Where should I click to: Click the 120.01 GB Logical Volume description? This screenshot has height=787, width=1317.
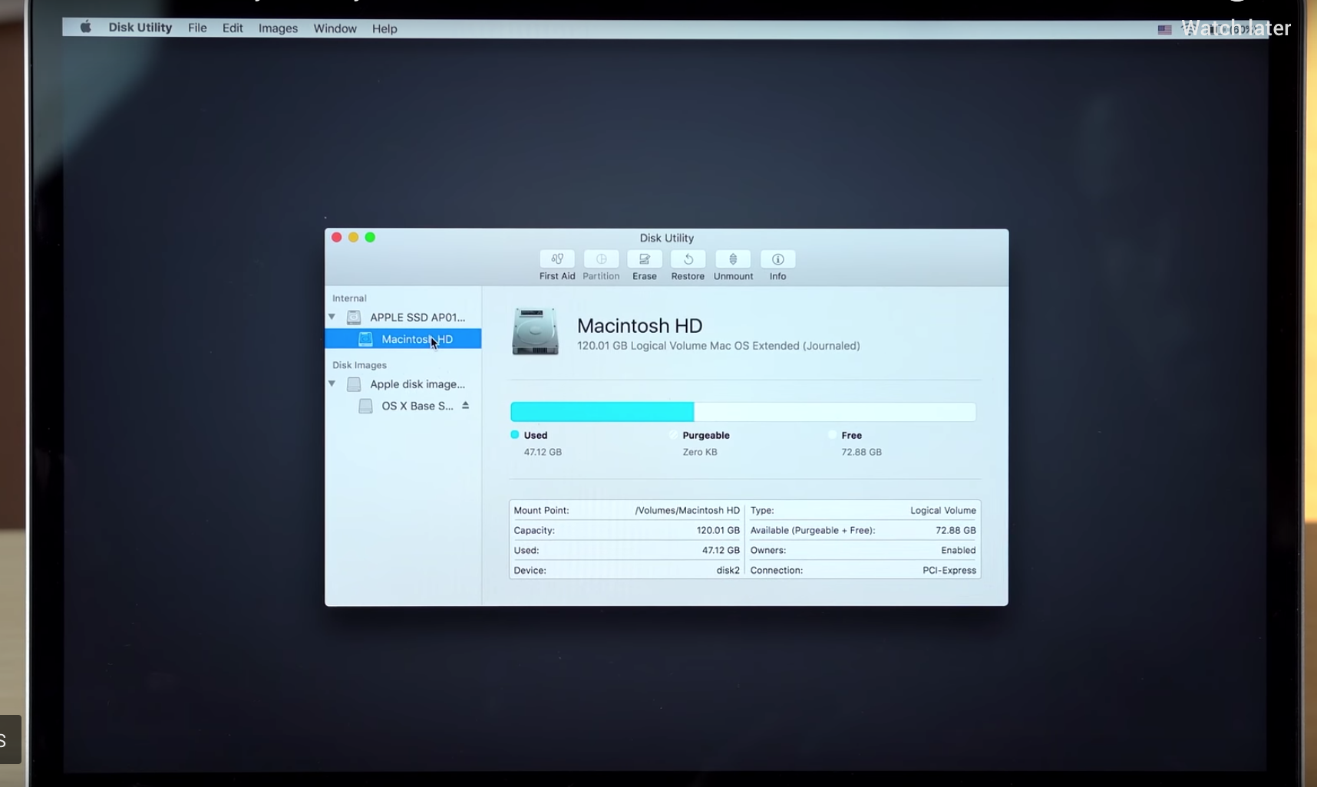[718, 346]
